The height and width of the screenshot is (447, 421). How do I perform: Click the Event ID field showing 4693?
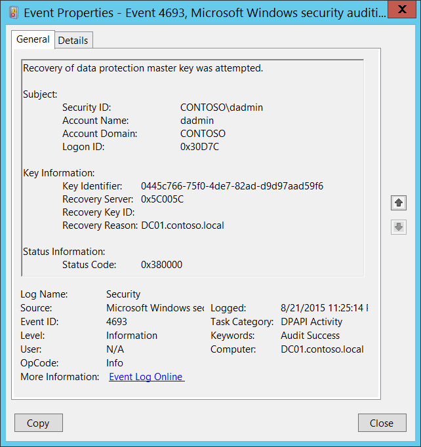(x=117, y=322)
